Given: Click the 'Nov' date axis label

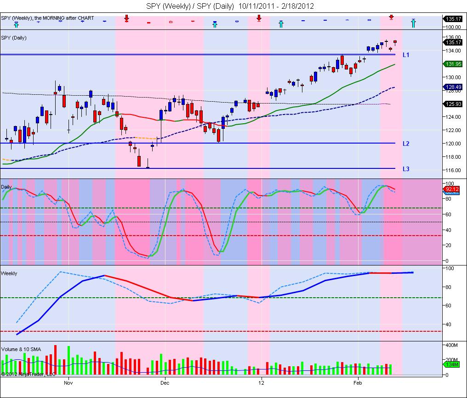Looking at the screenshot, I should pos(68,383).
